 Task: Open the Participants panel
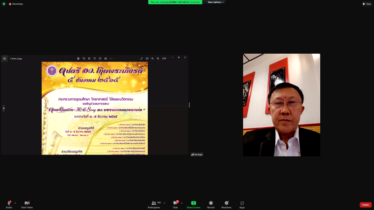pyautogui.click(x=154, y=203)
